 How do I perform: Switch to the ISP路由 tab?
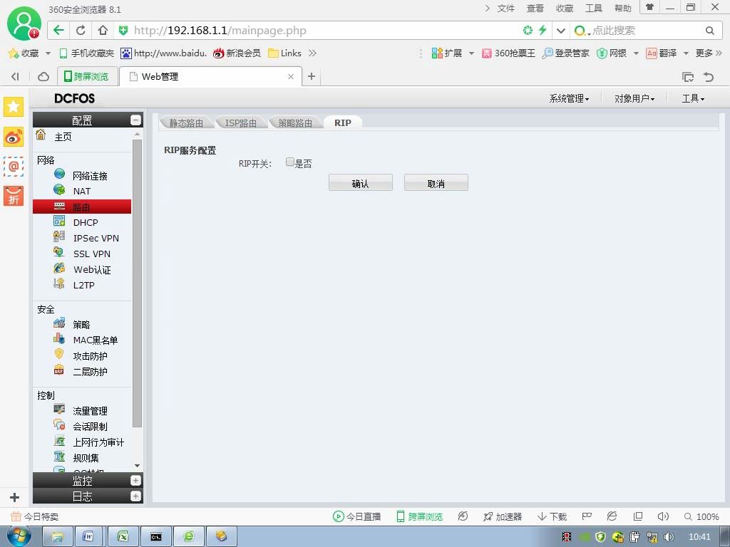pyautogui.click(x=241, y=123)
